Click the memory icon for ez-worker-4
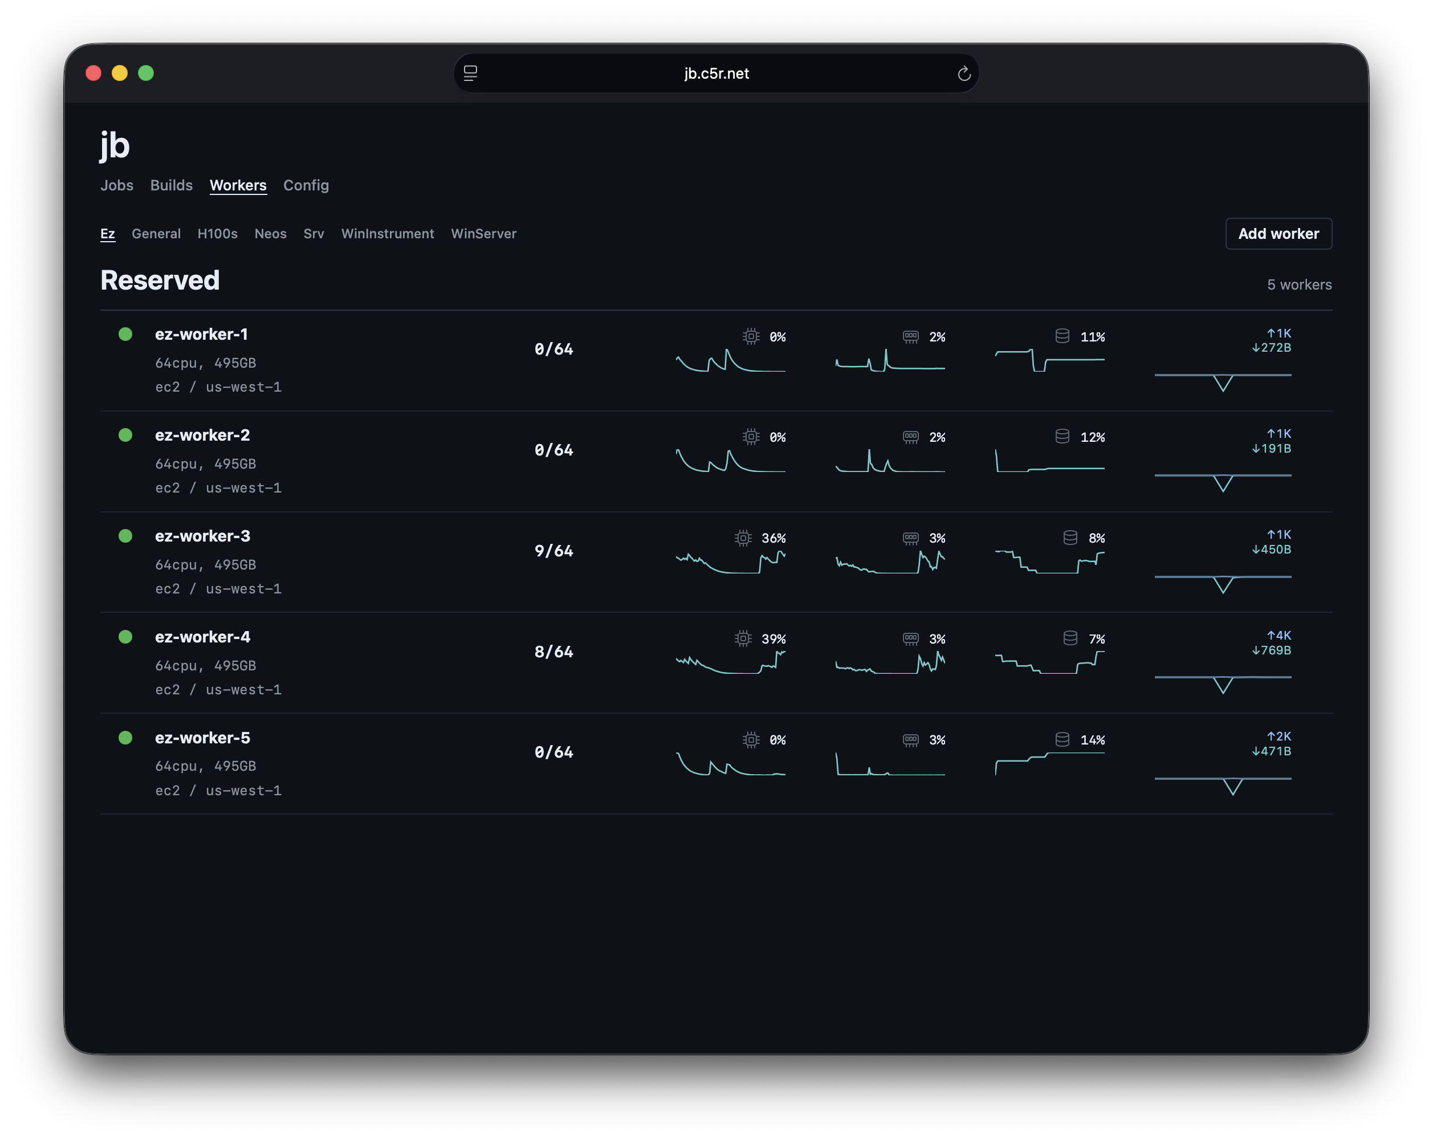 click(x=910, y=639)
